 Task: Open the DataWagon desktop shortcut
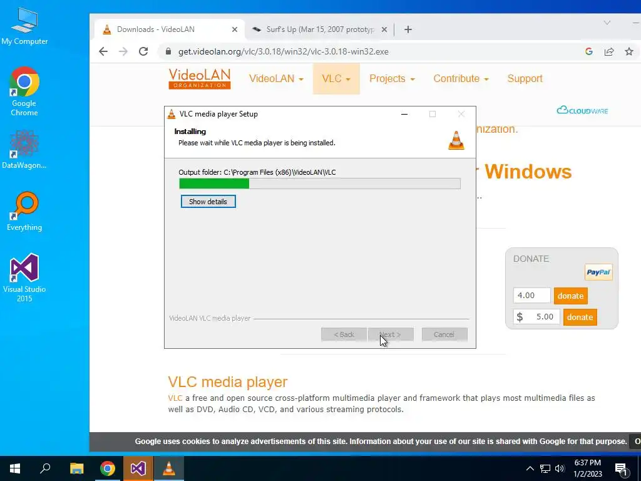[x=24, y=150]
